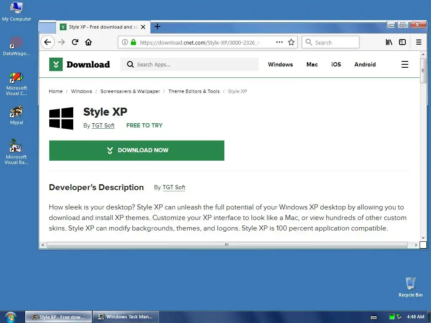Image resolution: width=431 pixels, height=323 pixels.
Task: Click the vertical scrollbar thumb
Action: pyautogui.click(x=423, y=71)
